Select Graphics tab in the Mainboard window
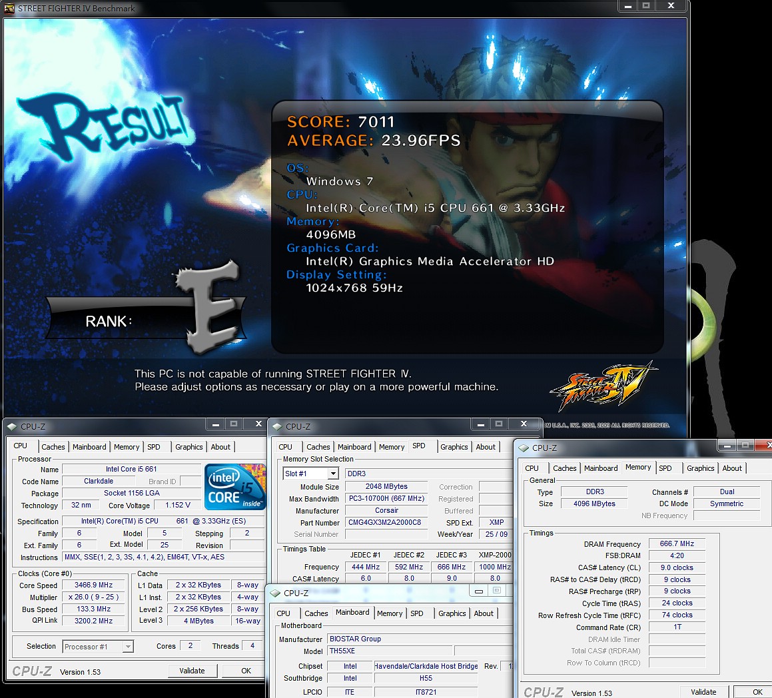Screen dimensions: 772x698 (452, 613)
